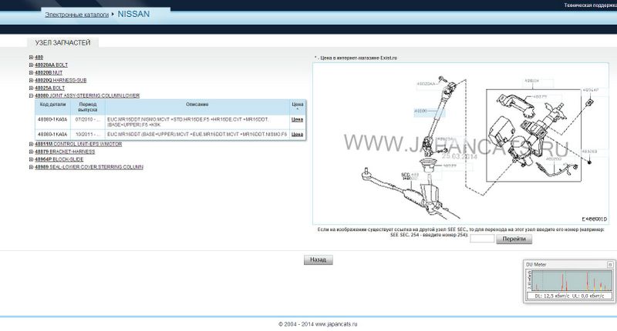Open the NISSAN breadcrumb heading
The height and width of the screenshot is (331, 617).
click(x=133, y=14)
